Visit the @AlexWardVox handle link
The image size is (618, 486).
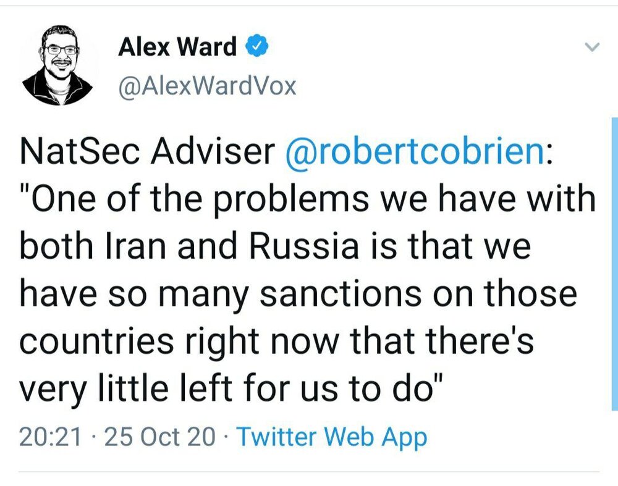pyautogui.click(x=207, y=86)
